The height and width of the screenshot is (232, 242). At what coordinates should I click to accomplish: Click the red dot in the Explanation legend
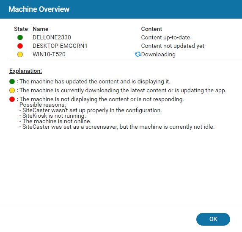point(12,99)
